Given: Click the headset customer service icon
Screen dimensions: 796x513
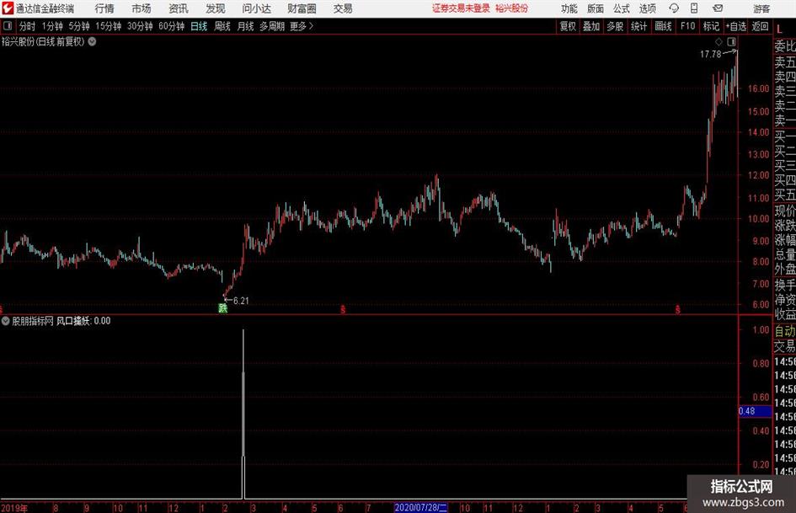Looking at the screenshot, I should 674,8.
